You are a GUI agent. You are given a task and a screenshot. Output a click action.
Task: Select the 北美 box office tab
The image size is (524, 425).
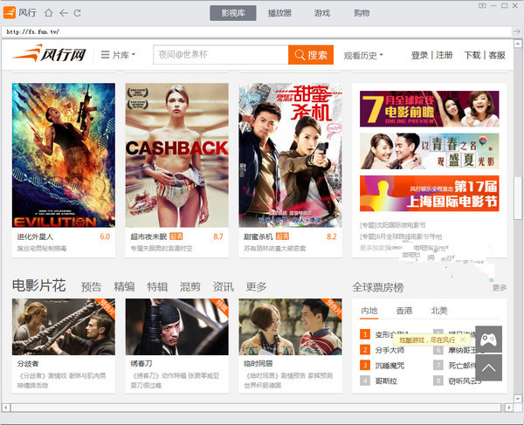[x=438, y=311]
